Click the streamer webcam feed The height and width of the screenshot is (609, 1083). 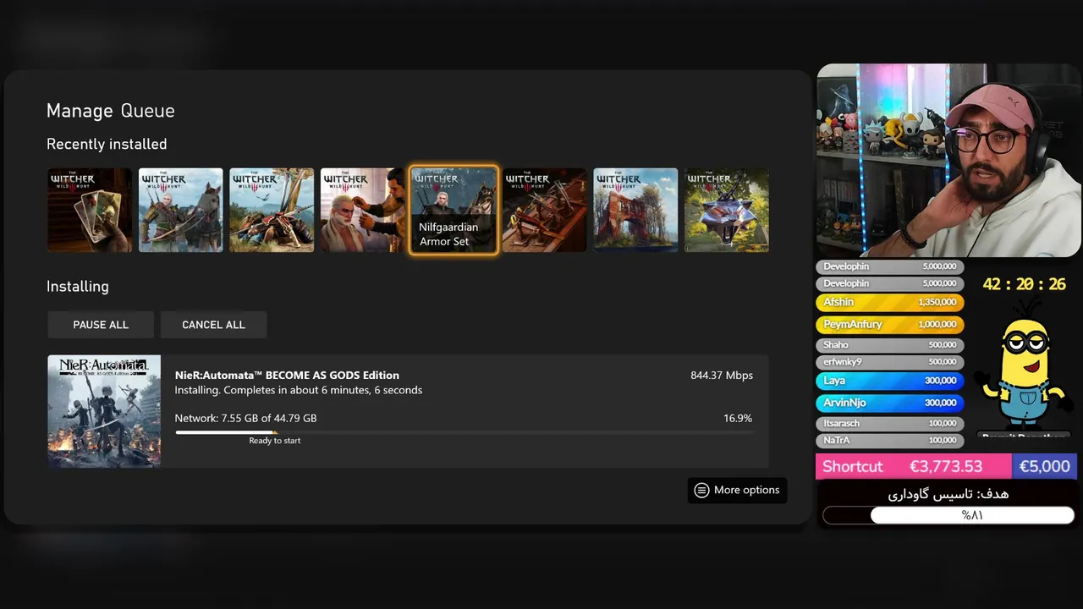(x=948, y=160)
